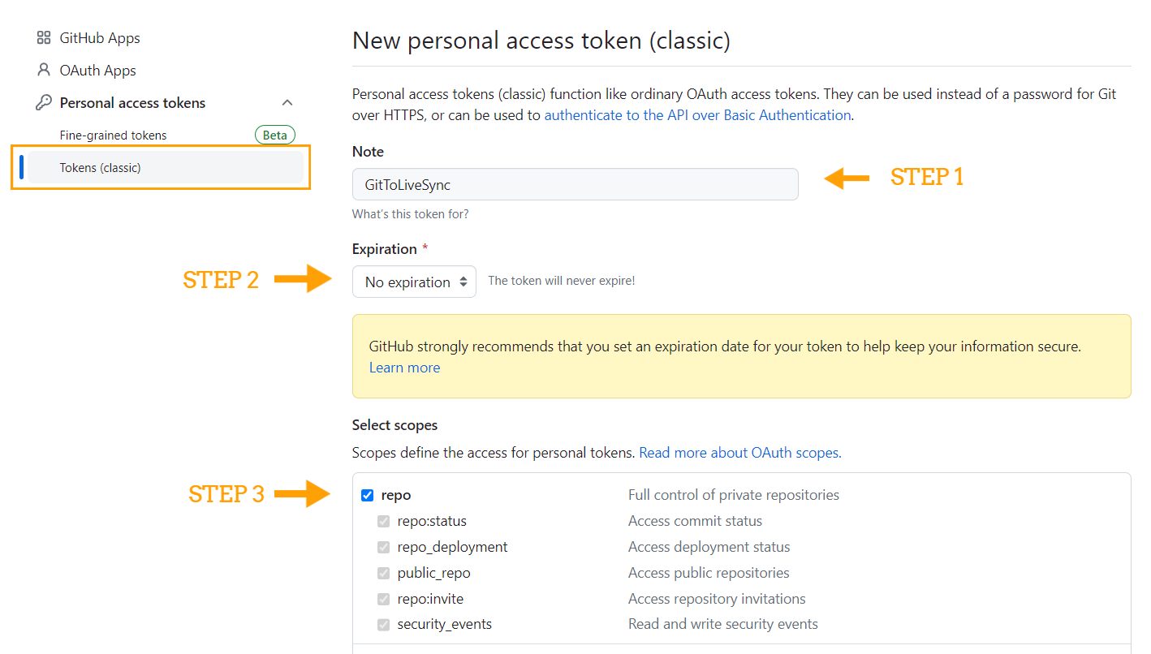
Task: Click the Beta badge next to Fine-grained tokens
Action: pos(275,136)
